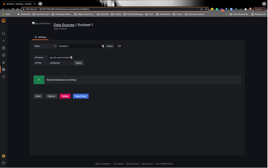Open the Algorithm bookmark folder

click(x=103, y=14)
